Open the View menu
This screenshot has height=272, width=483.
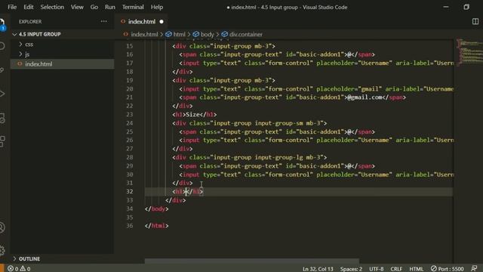77,7
